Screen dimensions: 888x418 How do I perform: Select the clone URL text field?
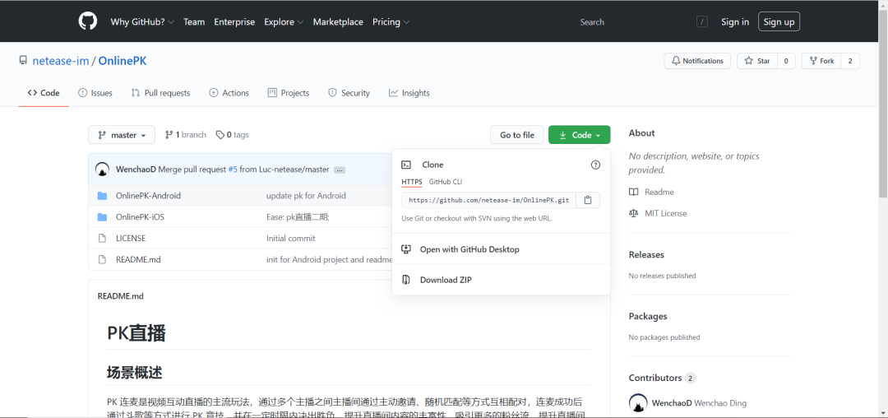pos(488,200)
